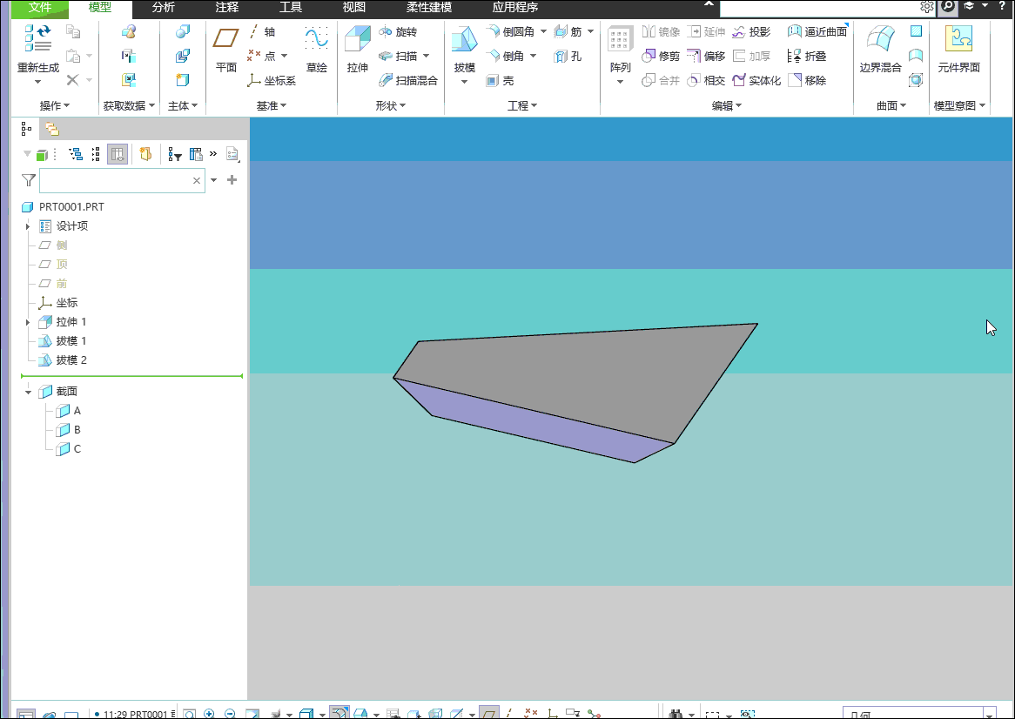Select the 平面 (Plane) datum tool
Viewport: 1015px width, 719px height.
tap(225, 41)
